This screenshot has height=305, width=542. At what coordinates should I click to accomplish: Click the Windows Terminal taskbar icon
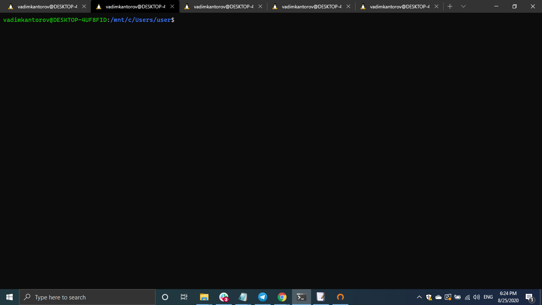pyautogui.click(x=301, y=297)
